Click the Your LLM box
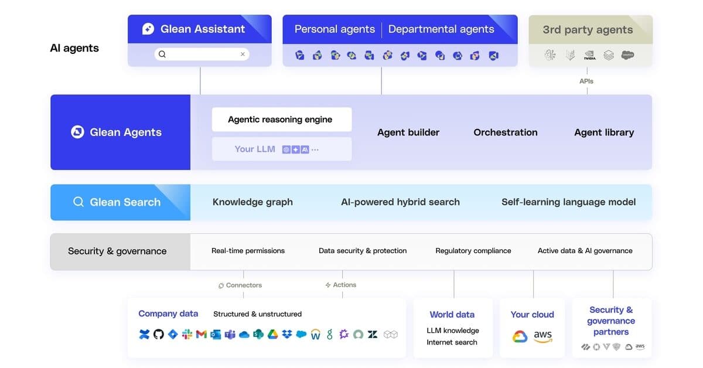703x368 pixels. 282,149
